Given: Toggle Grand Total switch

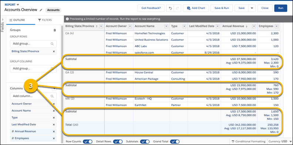Looking at the screenshot, I should (x=175, y=141).
